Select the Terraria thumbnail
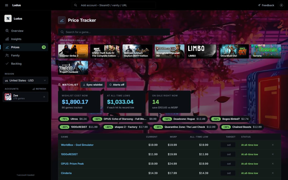Screen dimensions: 288x180 (266, 51)
